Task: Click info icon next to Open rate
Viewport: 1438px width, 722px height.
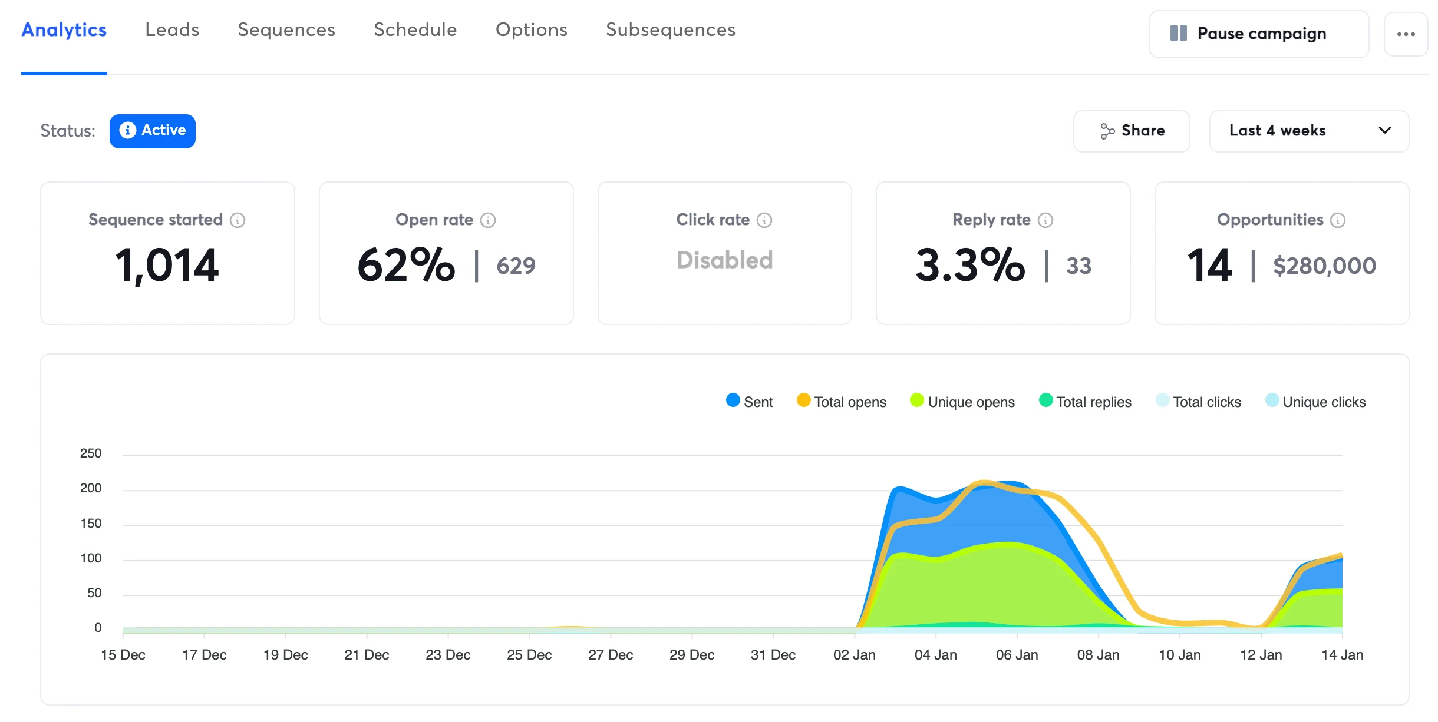Action: [x=488, y=220]
